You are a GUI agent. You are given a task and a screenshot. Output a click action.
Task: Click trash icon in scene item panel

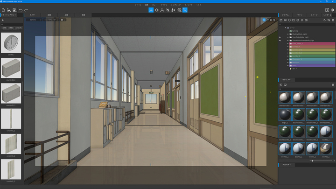[333, 20]
